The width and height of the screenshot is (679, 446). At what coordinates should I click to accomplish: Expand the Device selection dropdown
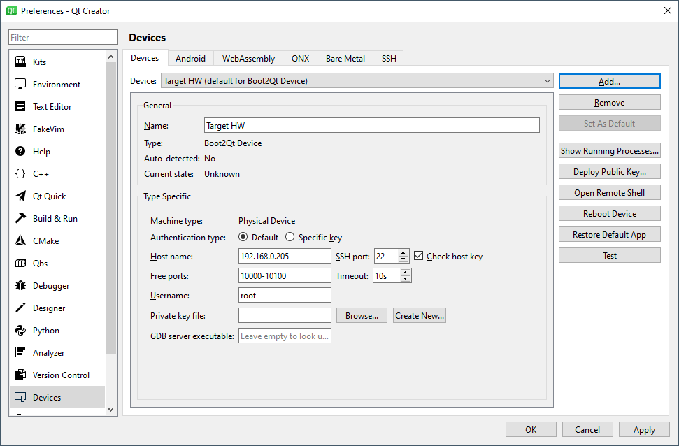tap(547, 81)
